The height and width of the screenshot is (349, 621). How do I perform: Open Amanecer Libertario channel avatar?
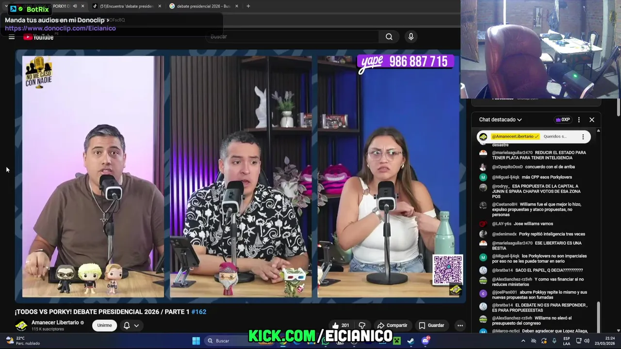(21, 326)
